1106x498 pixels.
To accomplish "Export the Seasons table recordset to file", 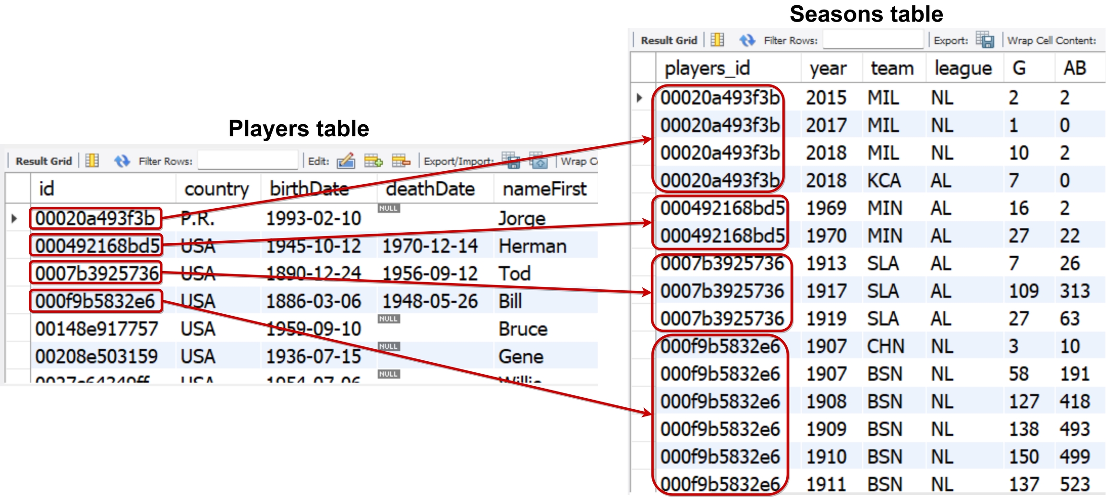I will coord(985,40).
